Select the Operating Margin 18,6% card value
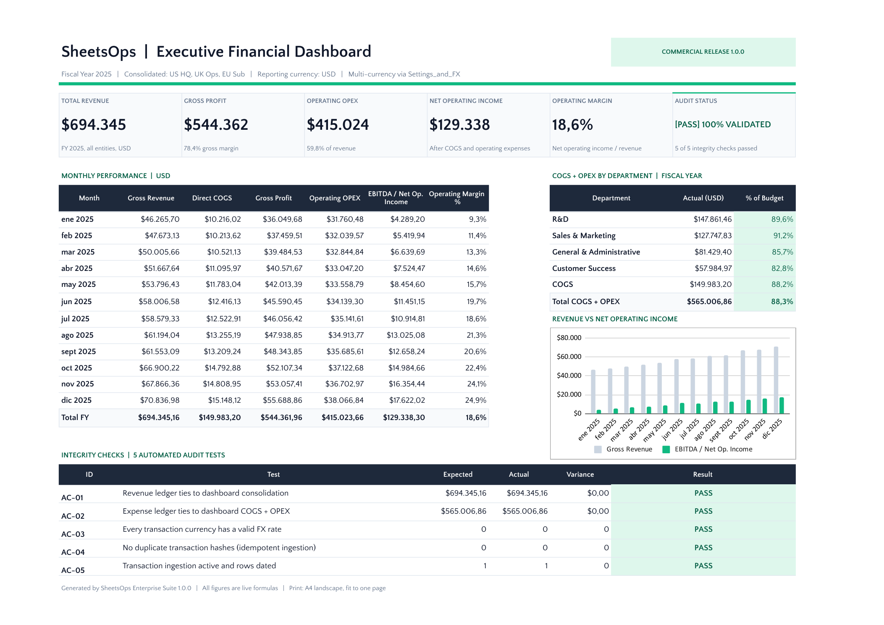This screenshot has width=884, height=625. click(x=572, y=125)
